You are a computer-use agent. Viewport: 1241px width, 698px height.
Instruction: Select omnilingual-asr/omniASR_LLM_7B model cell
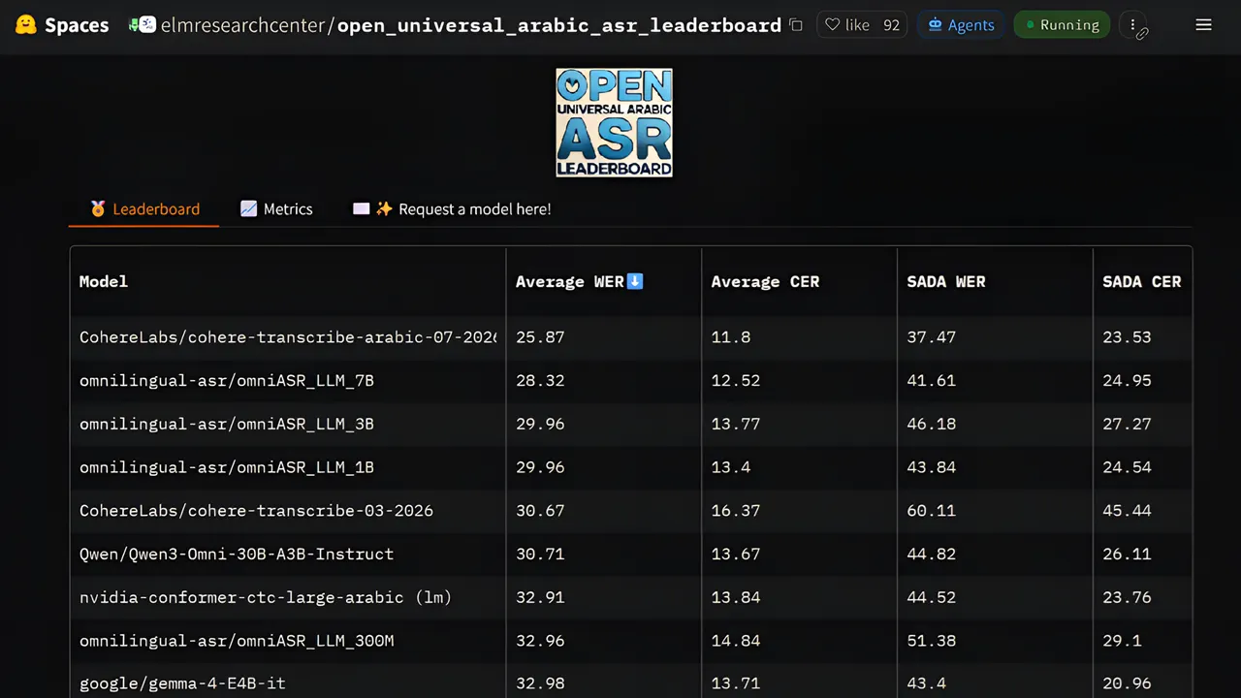(288, 380)
